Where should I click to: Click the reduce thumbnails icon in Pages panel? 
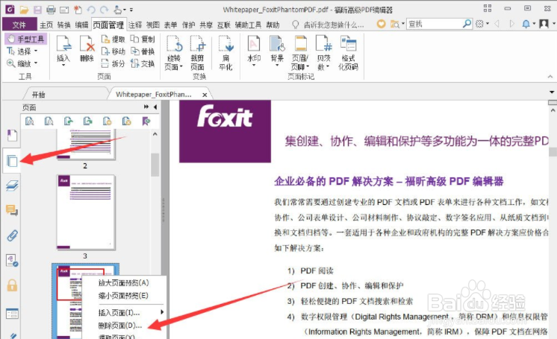coord(49,121)
